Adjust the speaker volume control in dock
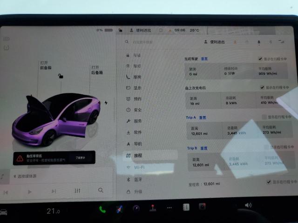Screen dimensions: 298x223 248,205
